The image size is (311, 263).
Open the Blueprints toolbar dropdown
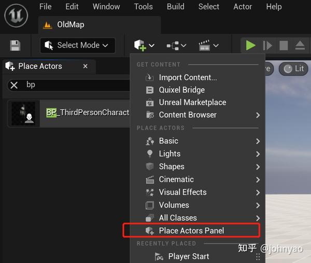pos(176,46)
